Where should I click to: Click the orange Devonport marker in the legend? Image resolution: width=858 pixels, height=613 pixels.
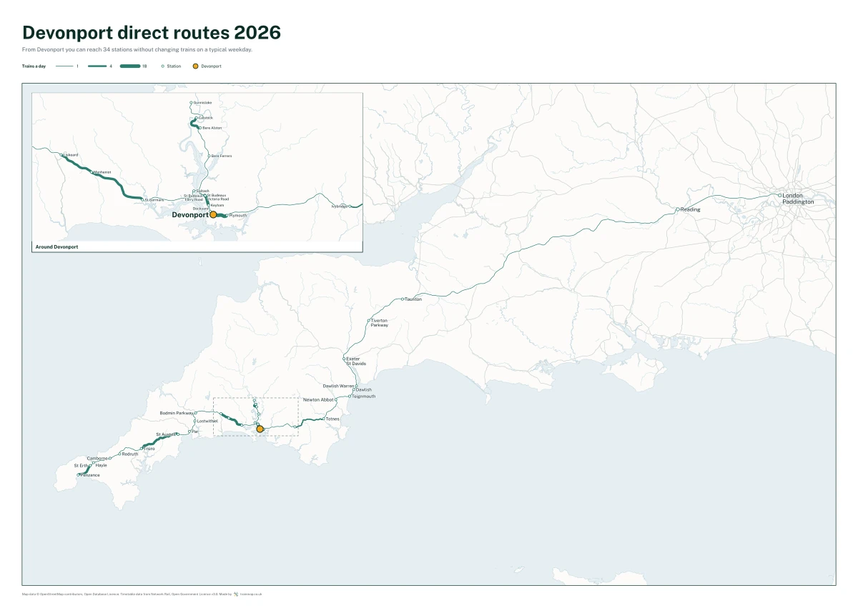(195, 66)
